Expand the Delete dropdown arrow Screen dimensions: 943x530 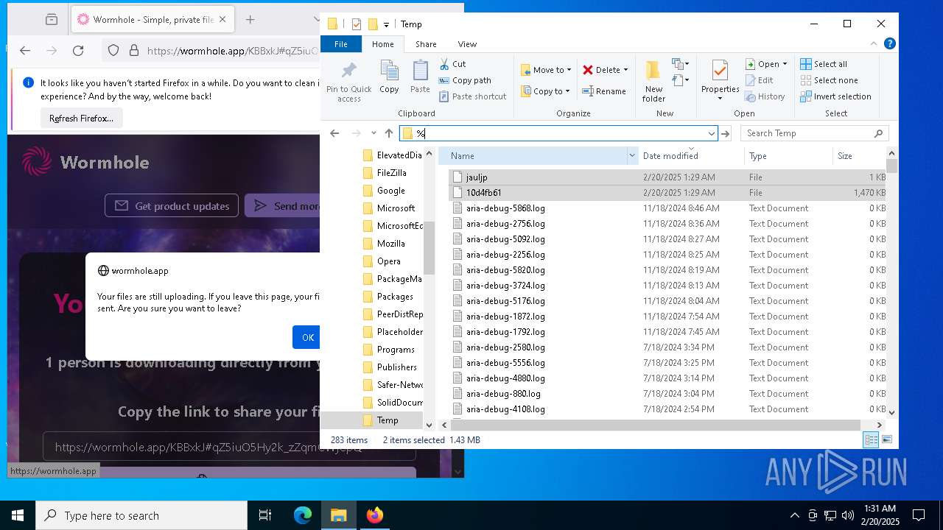(625, 70)
